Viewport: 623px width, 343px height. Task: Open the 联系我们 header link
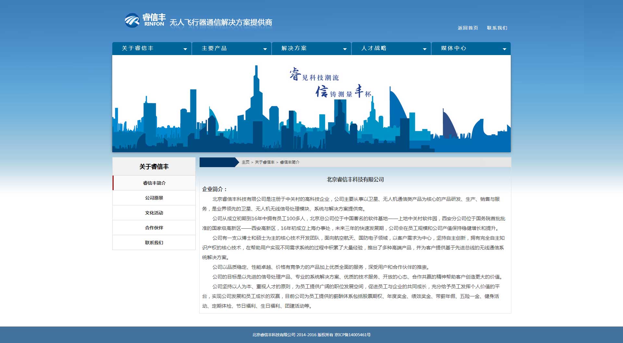coord(497,28)
